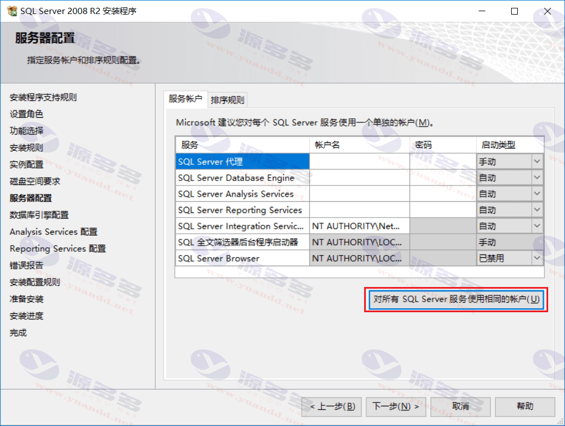Select SQL Server Database Engine service row
The height and width of the screenshot is (426, 565).
click(x=242, y=178)
